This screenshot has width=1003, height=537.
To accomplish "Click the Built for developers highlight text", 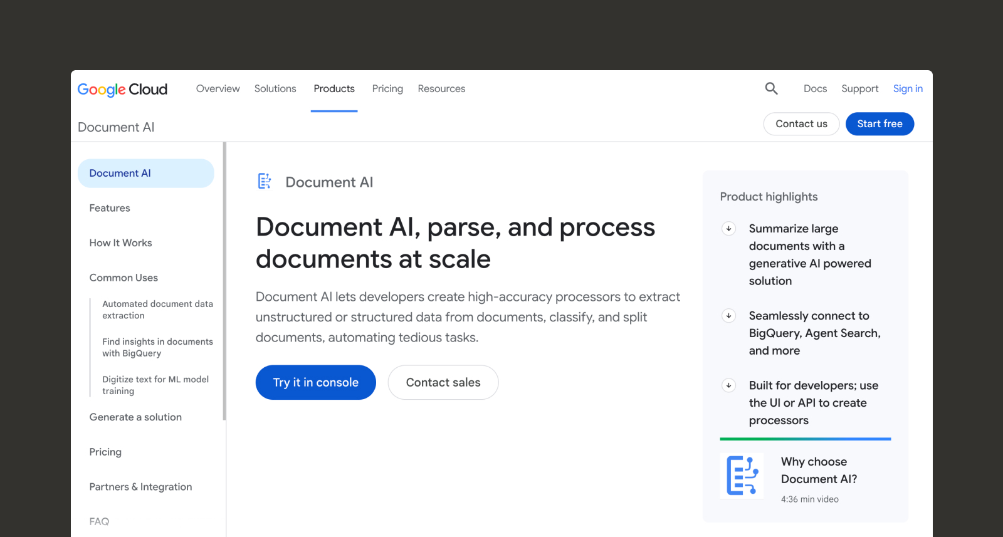I will (x=813, y=402).
